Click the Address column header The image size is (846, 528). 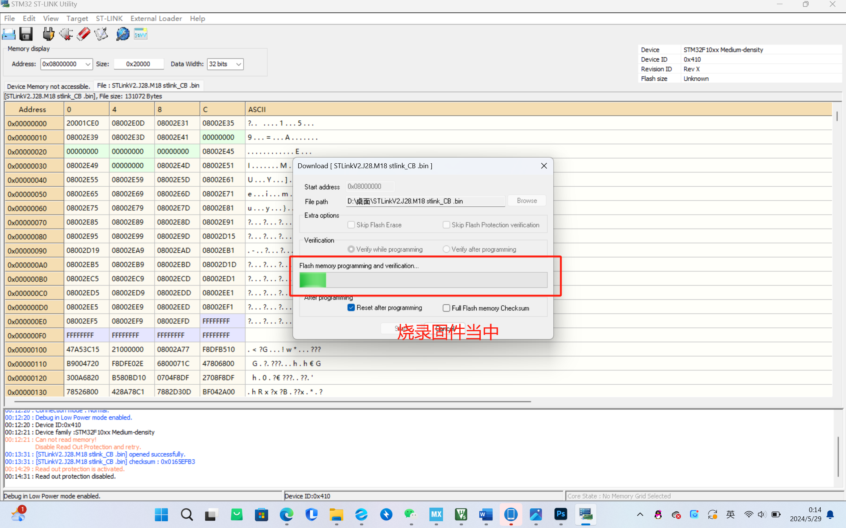coord(34,109)
